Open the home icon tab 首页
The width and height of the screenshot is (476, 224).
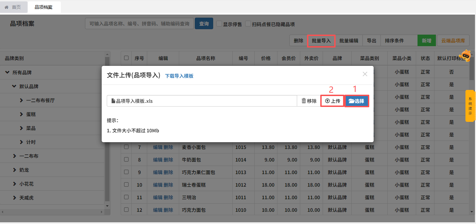click(13, 7)
